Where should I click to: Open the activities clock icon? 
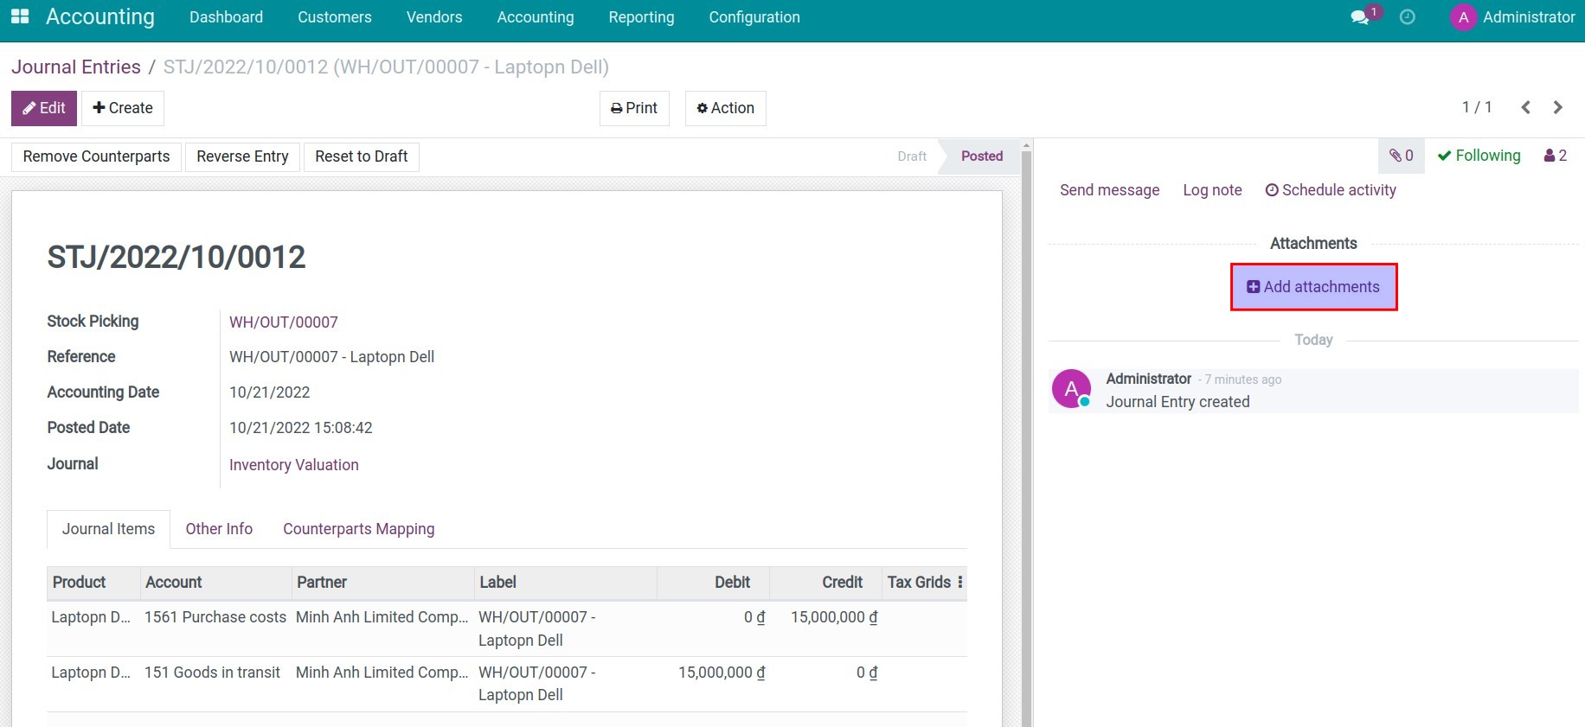[1408, 17]
